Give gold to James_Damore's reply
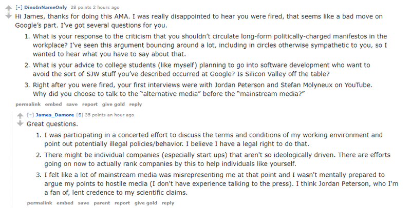This screenshot has width=411, height=208. tap(146, 203)
